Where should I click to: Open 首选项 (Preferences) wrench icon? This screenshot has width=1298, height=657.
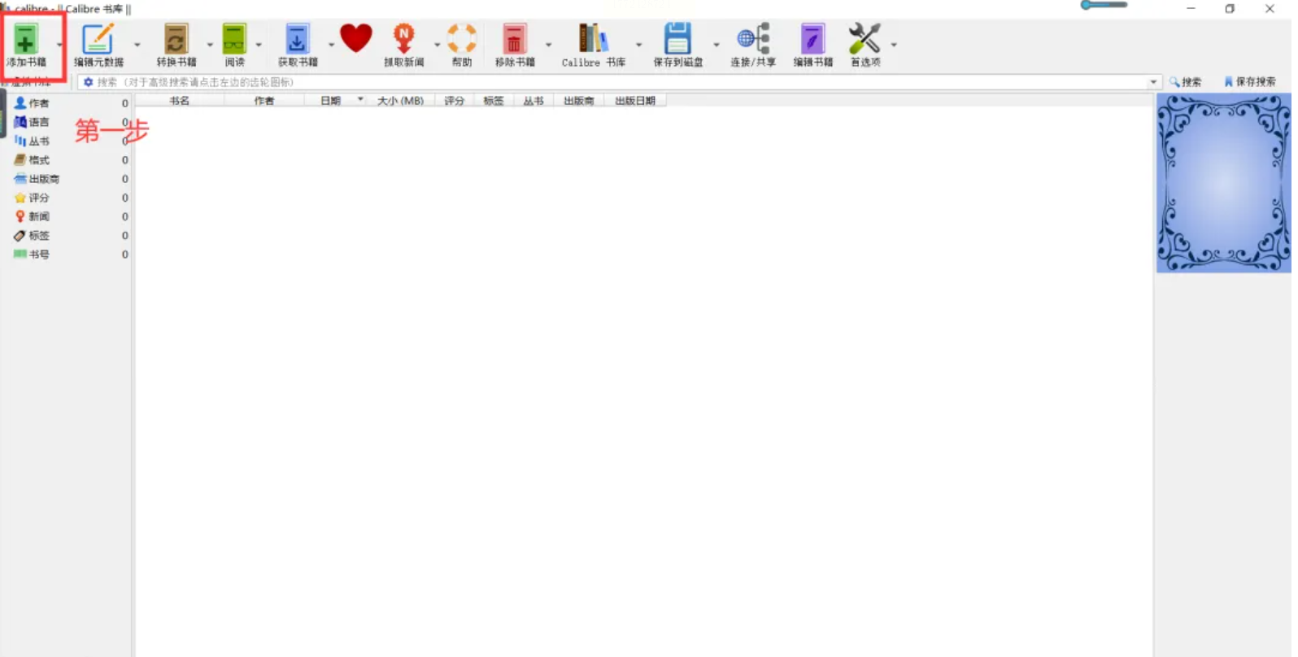click(864, 39)
